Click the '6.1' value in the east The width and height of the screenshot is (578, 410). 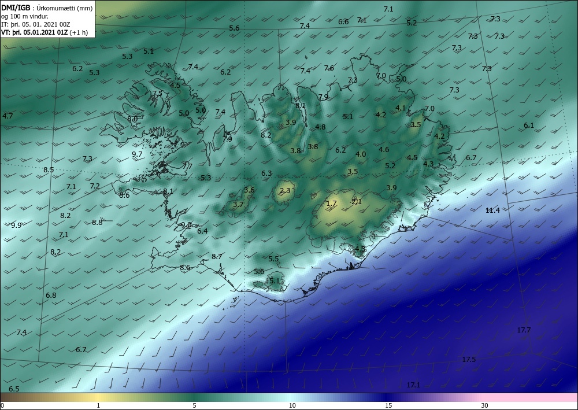(x=529, y=125)
